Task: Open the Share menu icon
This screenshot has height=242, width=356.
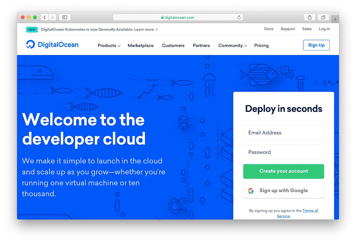Action: [x=309, y=17]
